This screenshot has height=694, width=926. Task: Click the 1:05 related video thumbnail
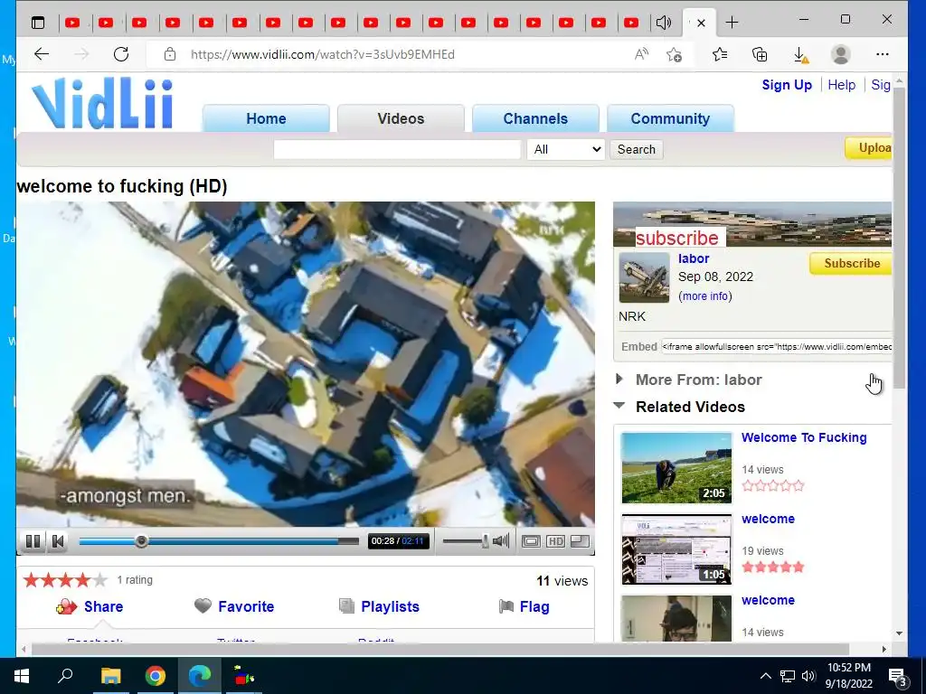(x=676, y=549)
